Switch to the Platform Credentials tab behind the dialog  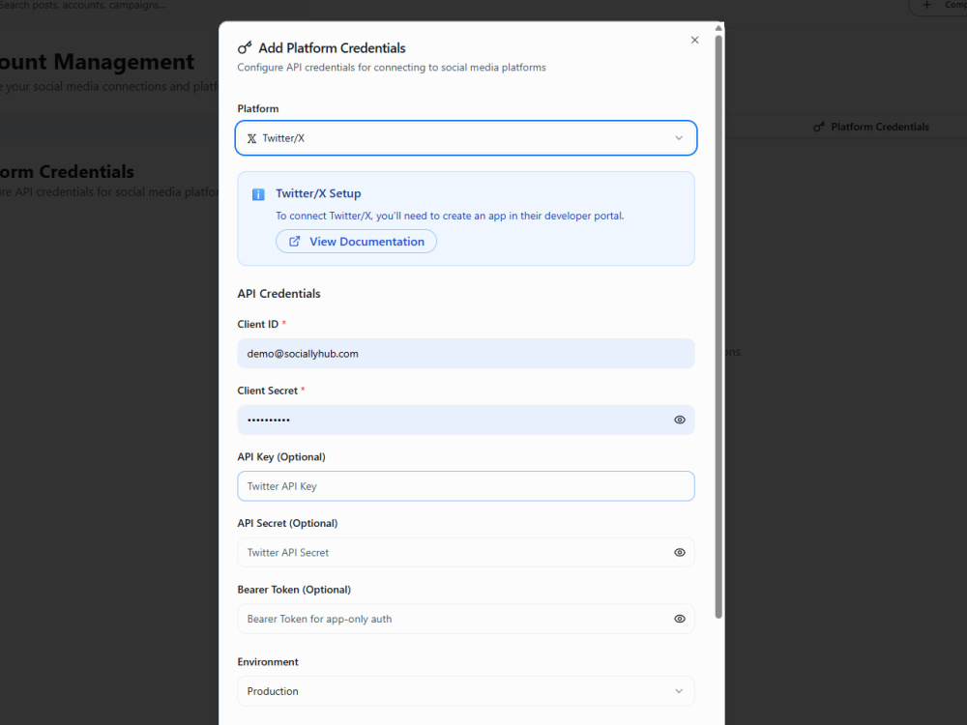tap(871, 127)
